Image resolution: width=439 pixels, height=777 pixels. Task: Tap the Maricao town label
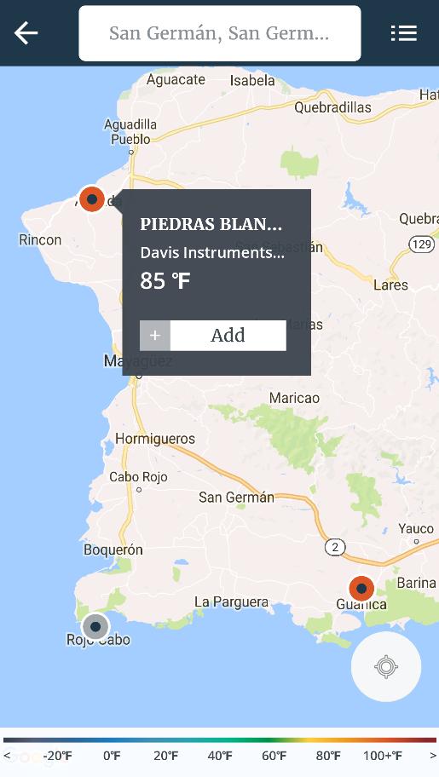pyautogui.click(x=294, y=397)
